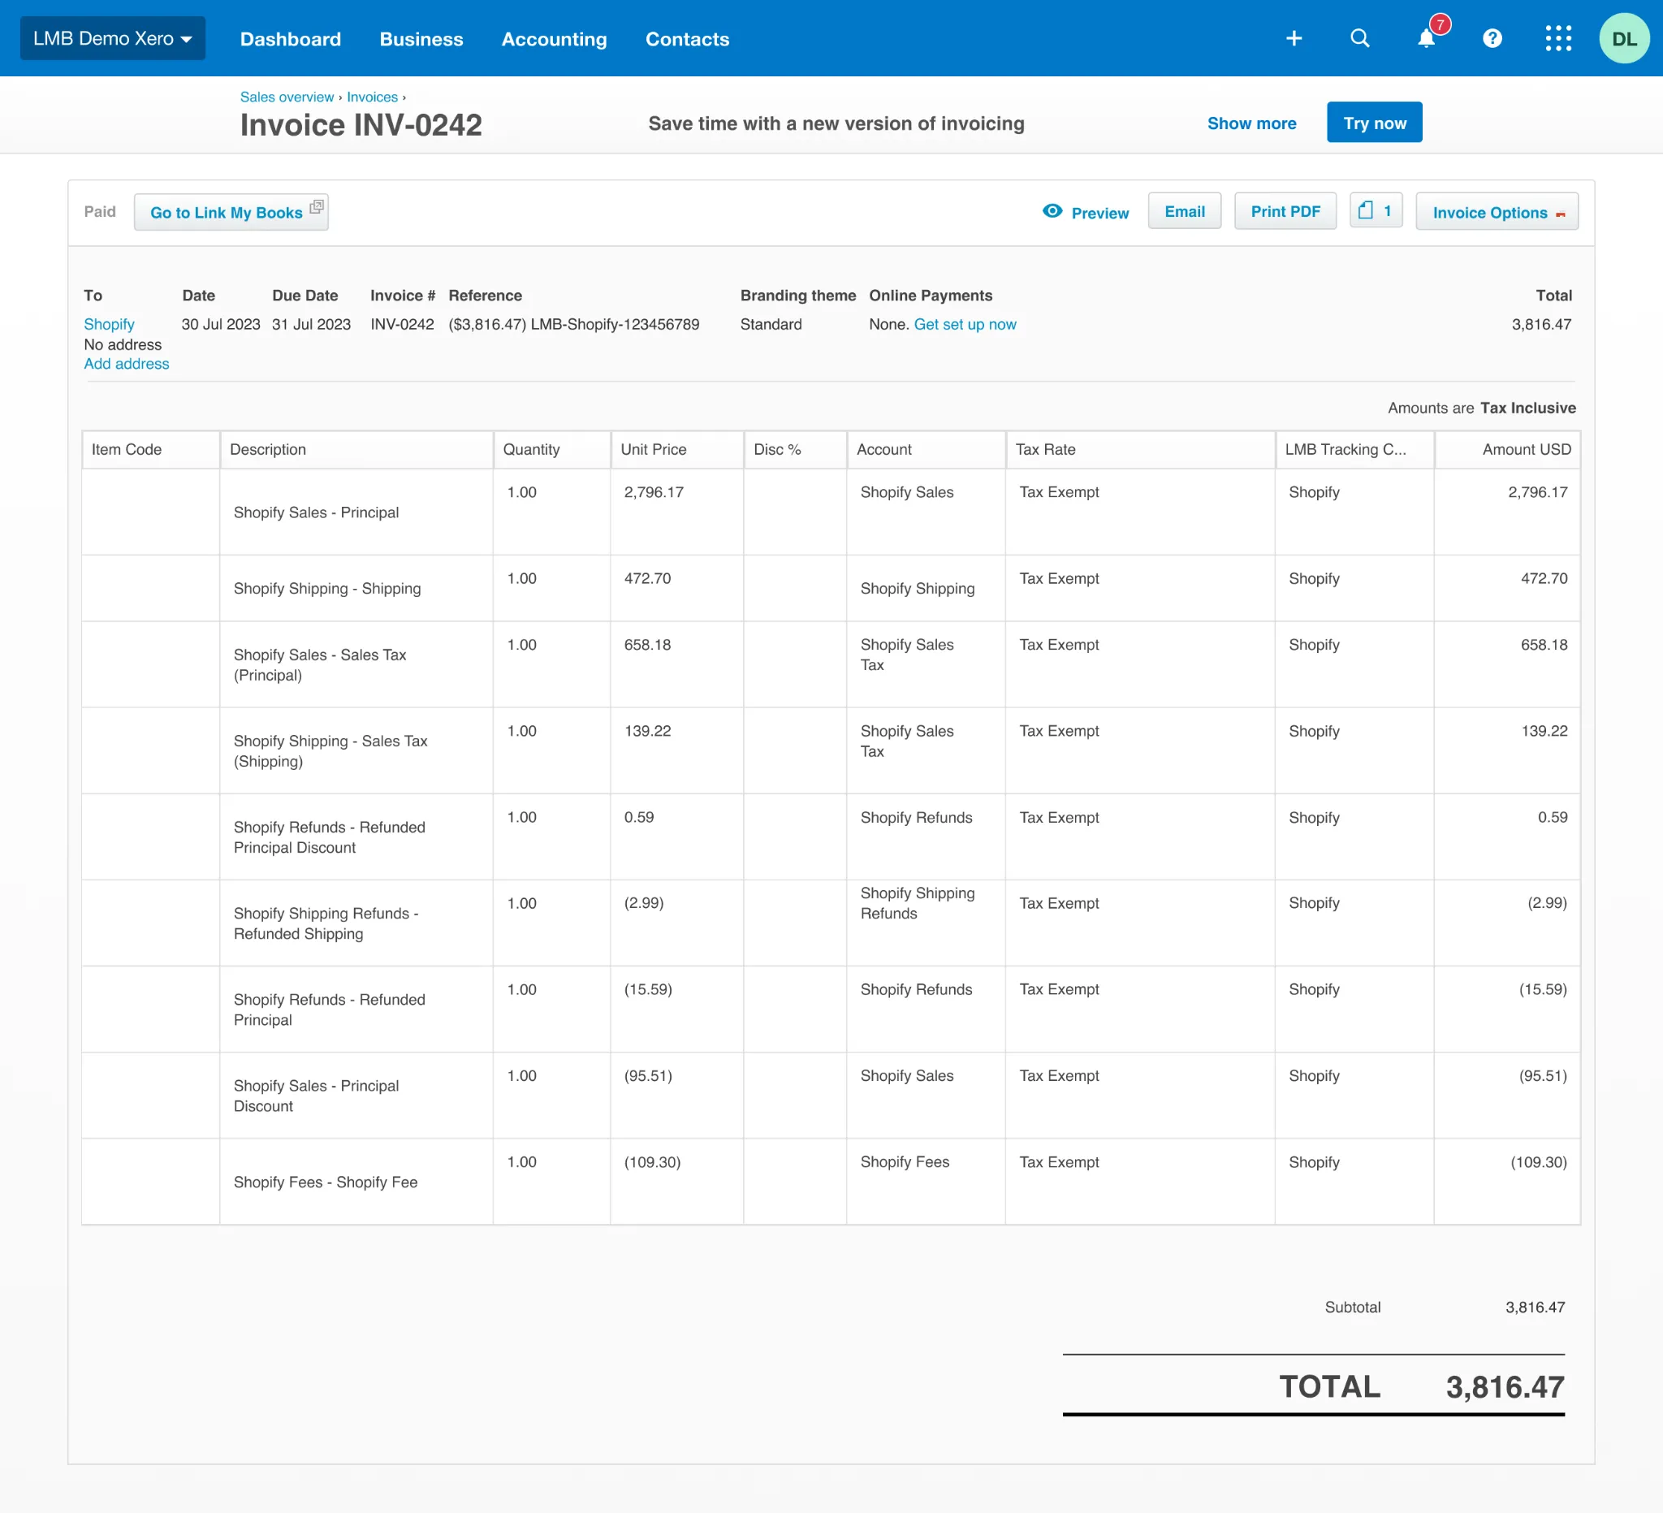Viewport: 1663px width, 1513px height.
Task: Click the due date 31 Jul 2023
Action: pyautogui.click(x=311, y=324)
